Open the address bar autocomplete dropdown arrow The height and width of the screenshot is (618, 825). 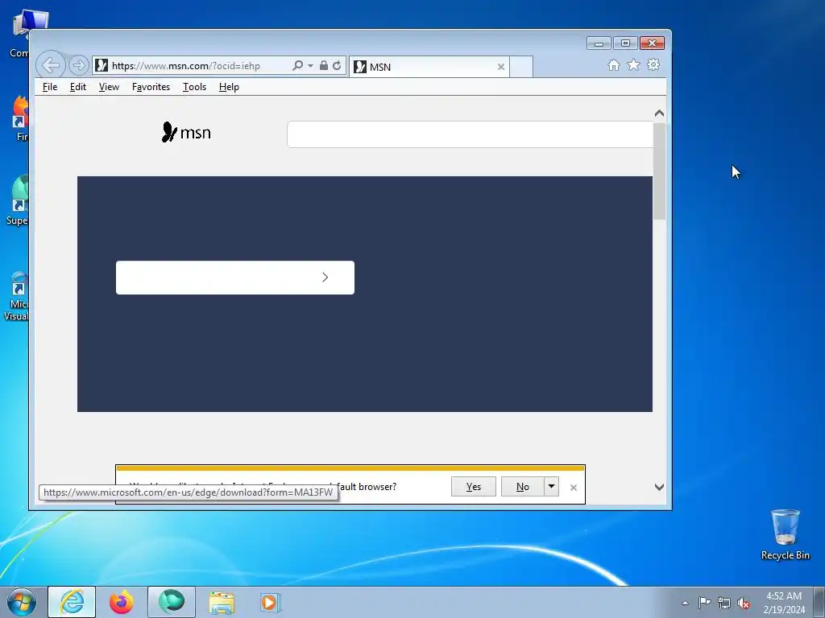[x=310, y=66]
